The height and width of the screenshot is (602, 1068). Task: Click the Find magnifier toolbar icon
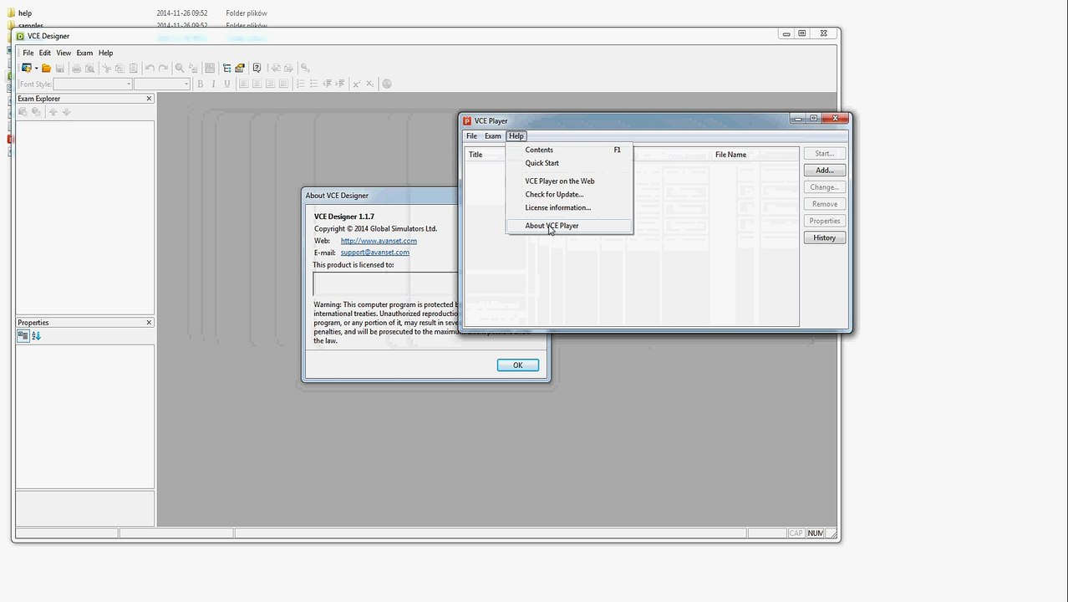tap(179, 69)
